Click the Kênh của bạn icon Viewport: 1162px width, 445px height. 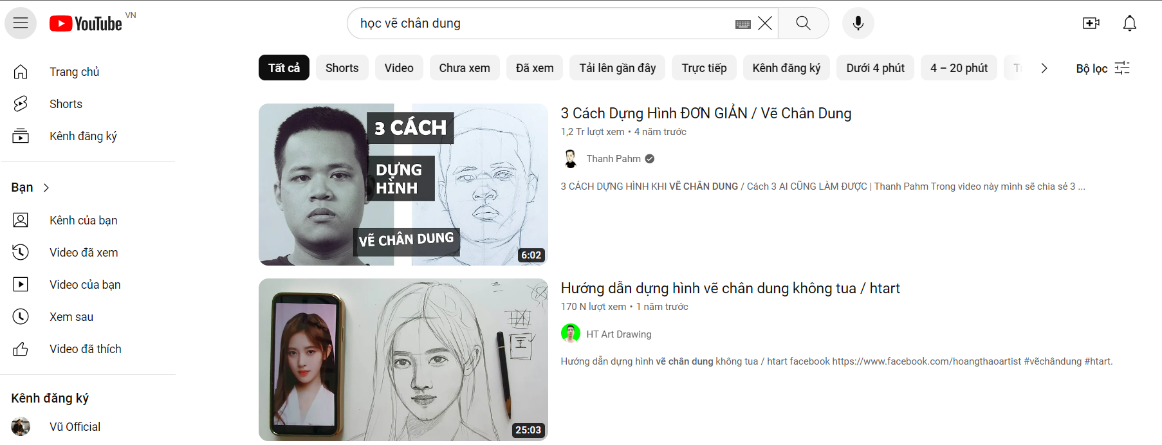(21, 220)
